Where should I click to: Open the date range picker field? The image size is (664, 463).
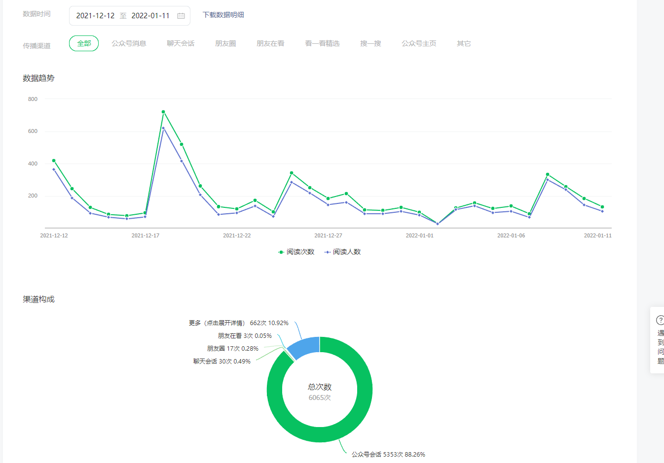[x=129, y=16]
